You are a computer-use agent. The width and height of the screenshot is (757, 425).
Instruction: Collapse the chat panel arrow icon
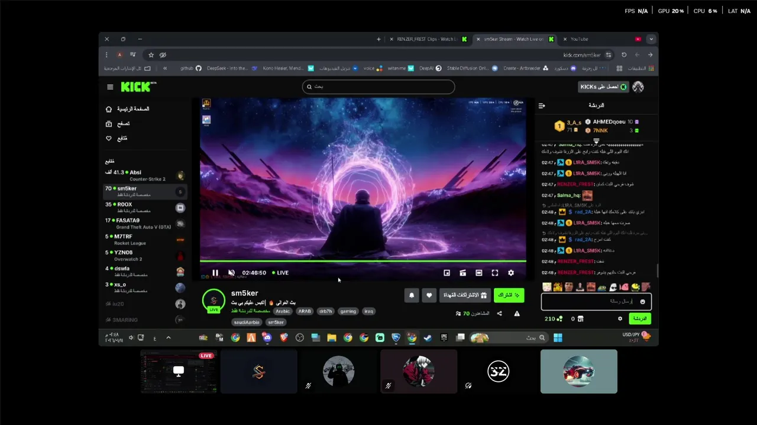[x=542, y=106]
